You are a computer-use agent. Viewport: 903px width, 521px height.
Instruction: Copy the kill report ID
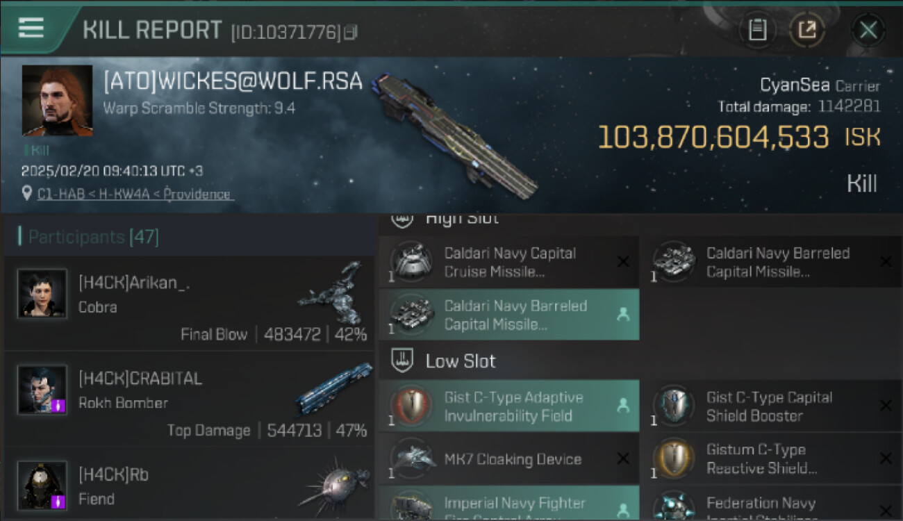351,32
